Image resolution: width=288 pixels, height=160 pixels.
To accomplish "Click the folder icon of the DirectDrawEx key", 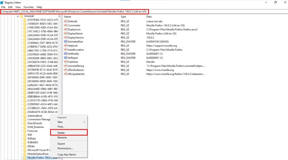I will (25, 123).
